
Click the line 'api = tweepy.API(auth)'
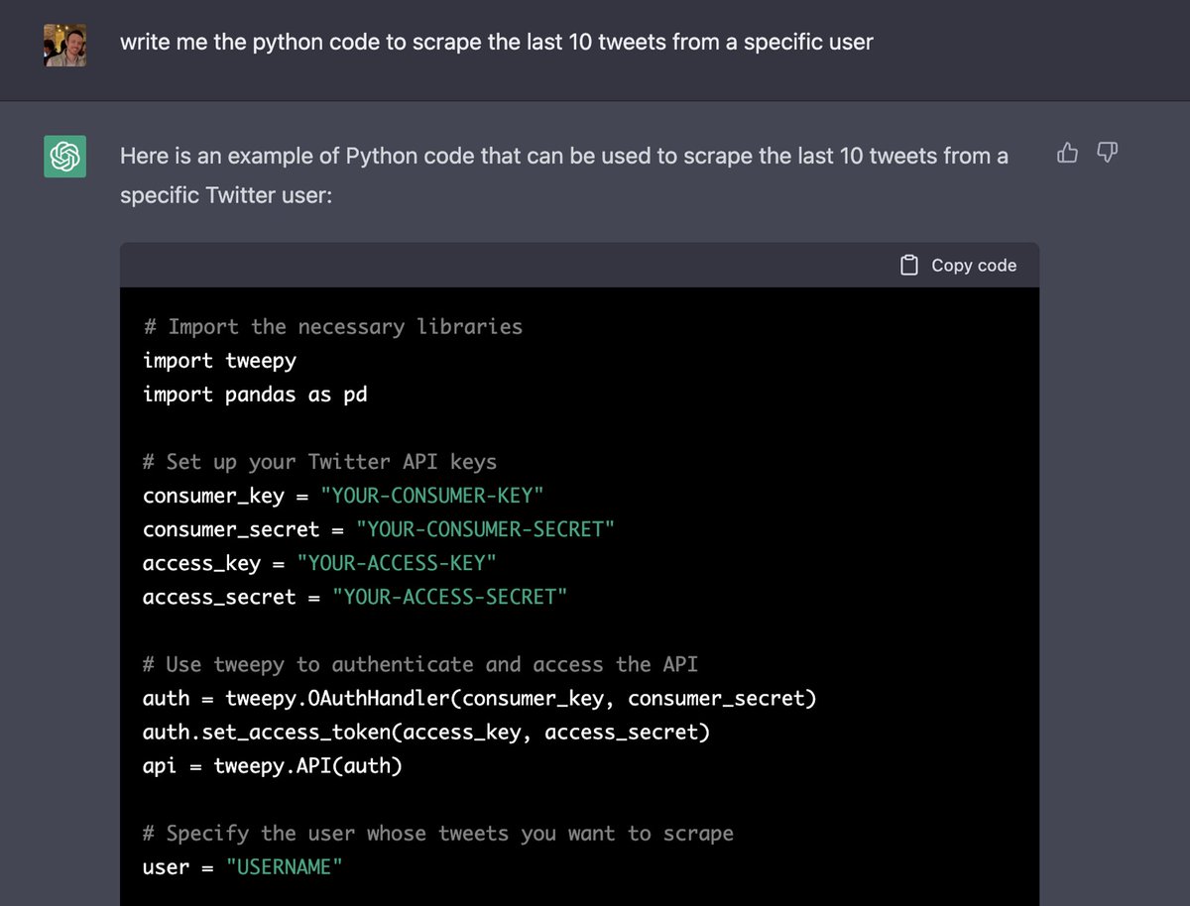(x=273, y=765)
